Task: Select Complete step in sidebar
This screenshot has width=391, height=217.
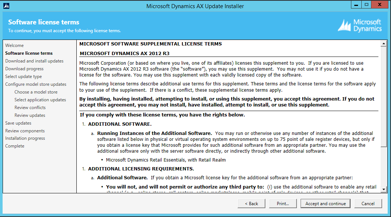Action: 15,146
